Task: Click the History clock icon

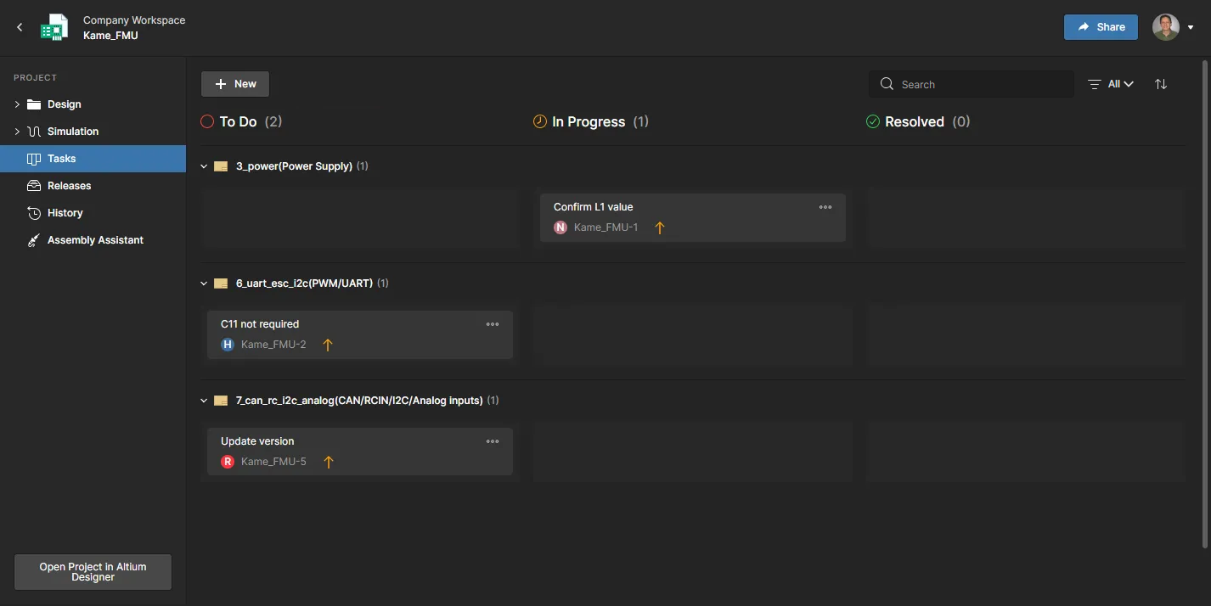Action: [x=34, y=213]
